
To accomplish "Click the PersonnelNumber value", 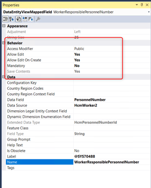I will pyautogui.click(x=90, y=100).
